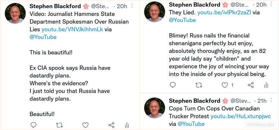
Task: View analytics of the They Lied tweet
Action: [266, 85]
